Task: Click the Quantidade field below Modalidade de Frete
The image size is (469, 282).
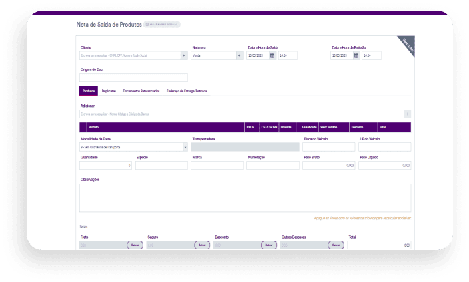Action: coord(105,165)
